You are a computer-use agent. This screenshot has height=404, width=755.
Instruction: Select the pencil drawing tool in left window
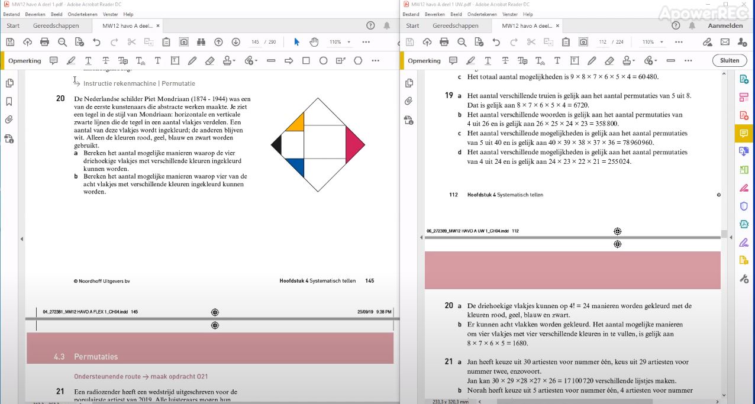pyautogui.click(x=192, y=60)
